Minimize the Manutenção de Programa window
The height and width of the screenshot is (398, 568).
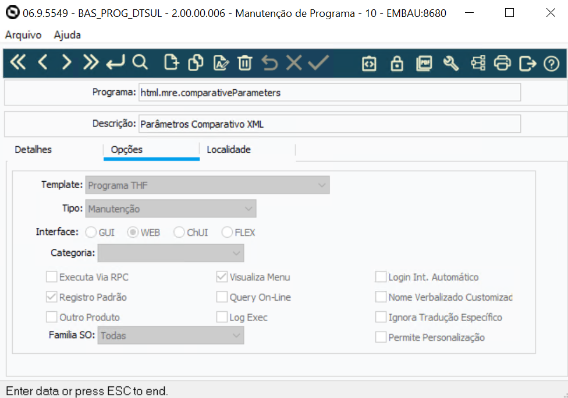click(470, 13)
